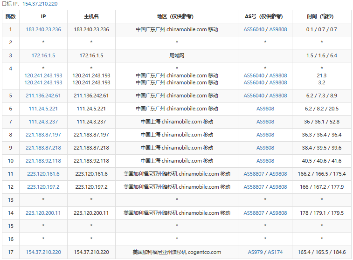Select time value 178 / 179.1 / 179.5
This screenshot has width=353, height=260.
coord(321,213)
